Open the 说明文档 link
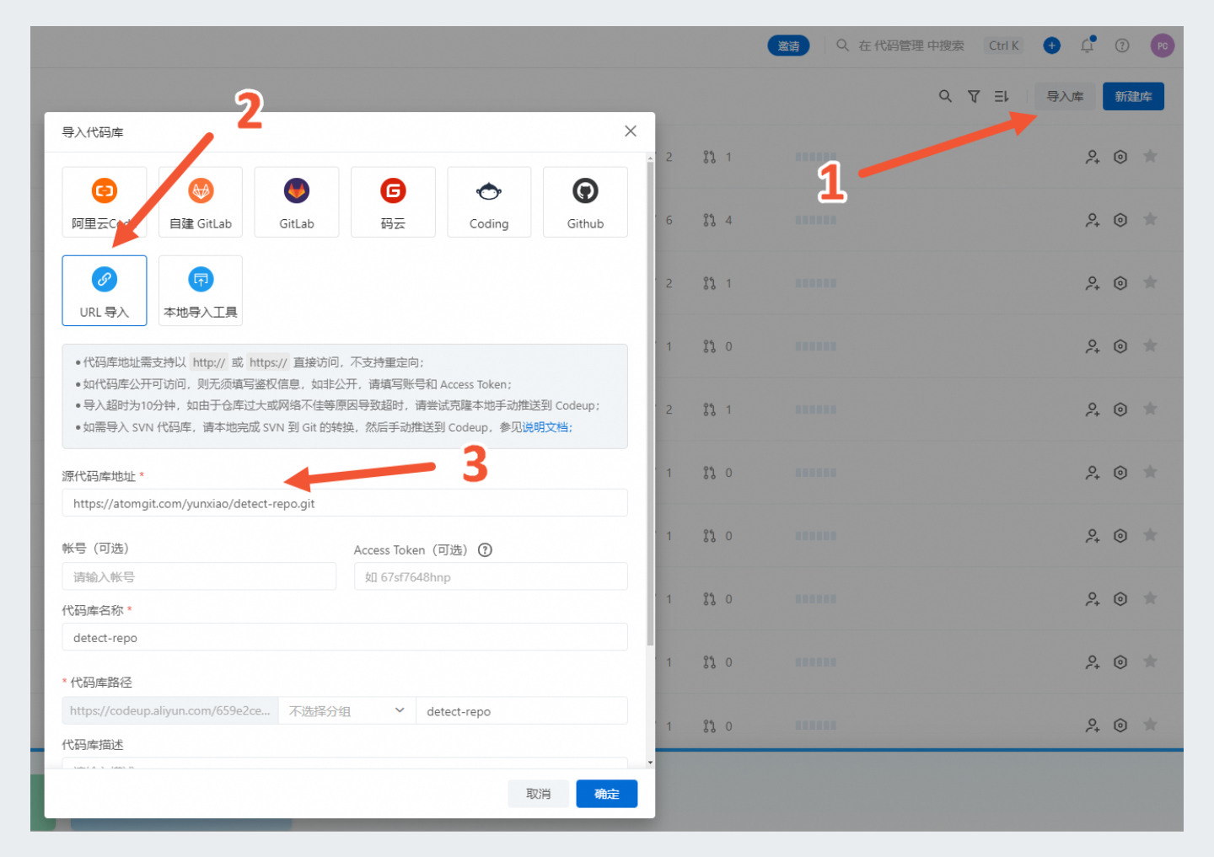Screen dimensions: 1214x857 [547, 427]
